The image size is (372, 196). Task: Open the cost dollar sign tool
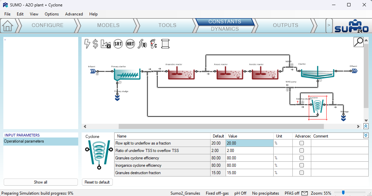click(95, 44)
